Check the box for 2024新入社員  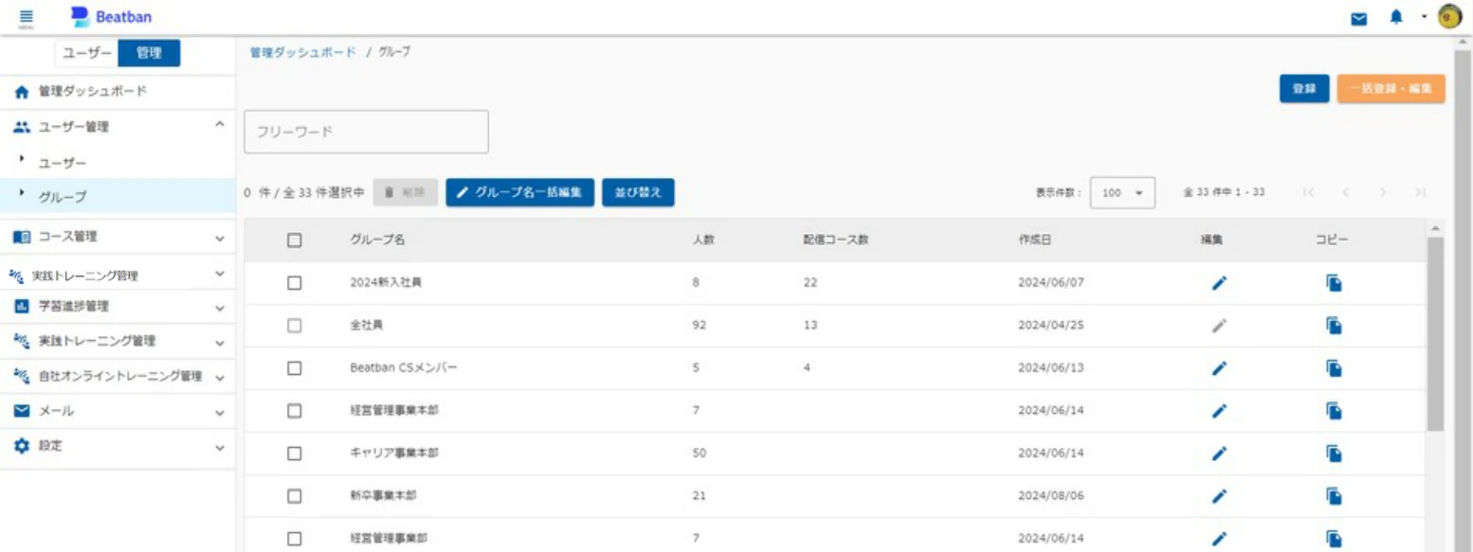coord(294,282)
